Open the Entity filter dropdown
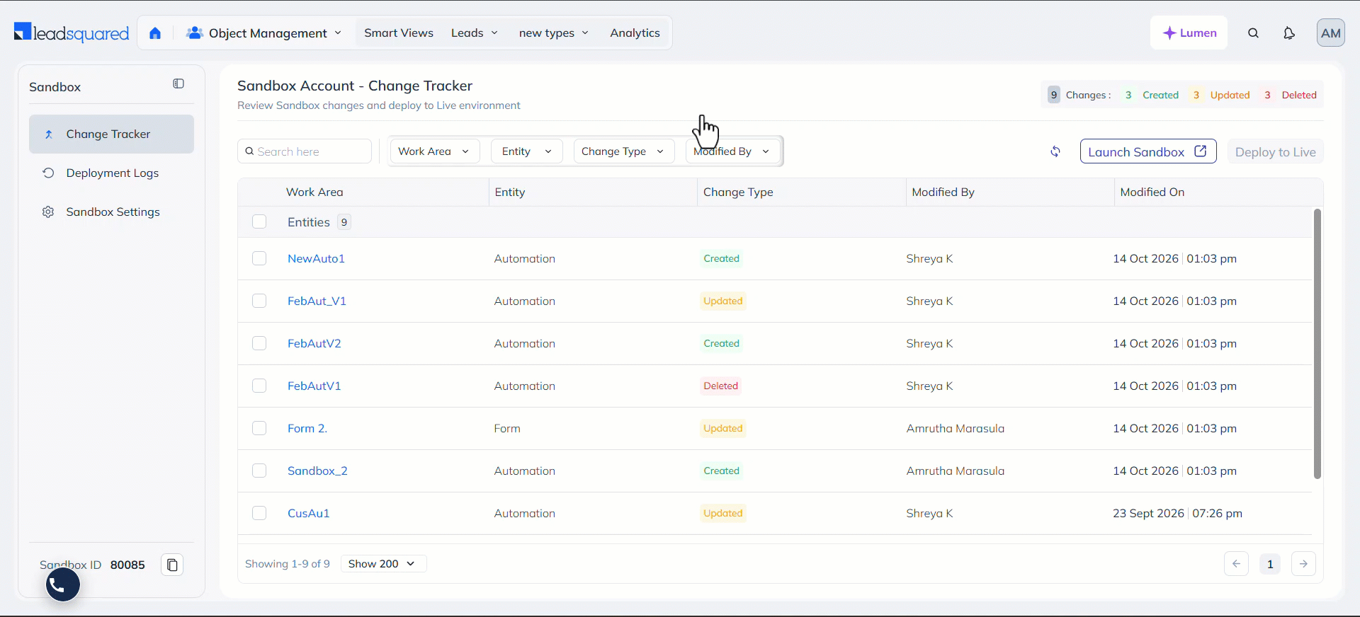This screenshot has height=617, width=1360. tap(526, 151)
